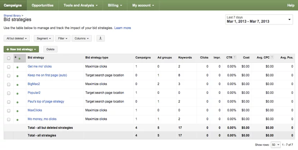
Task: Click status dot for Popular2 row
Action: coord(18,93)
